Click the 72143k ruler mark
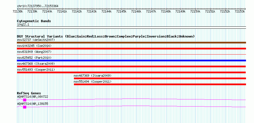 point(92,11)
